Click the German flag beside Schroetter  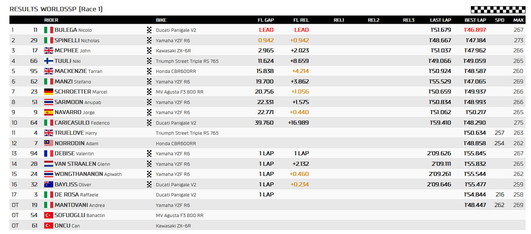coord(49,92)
